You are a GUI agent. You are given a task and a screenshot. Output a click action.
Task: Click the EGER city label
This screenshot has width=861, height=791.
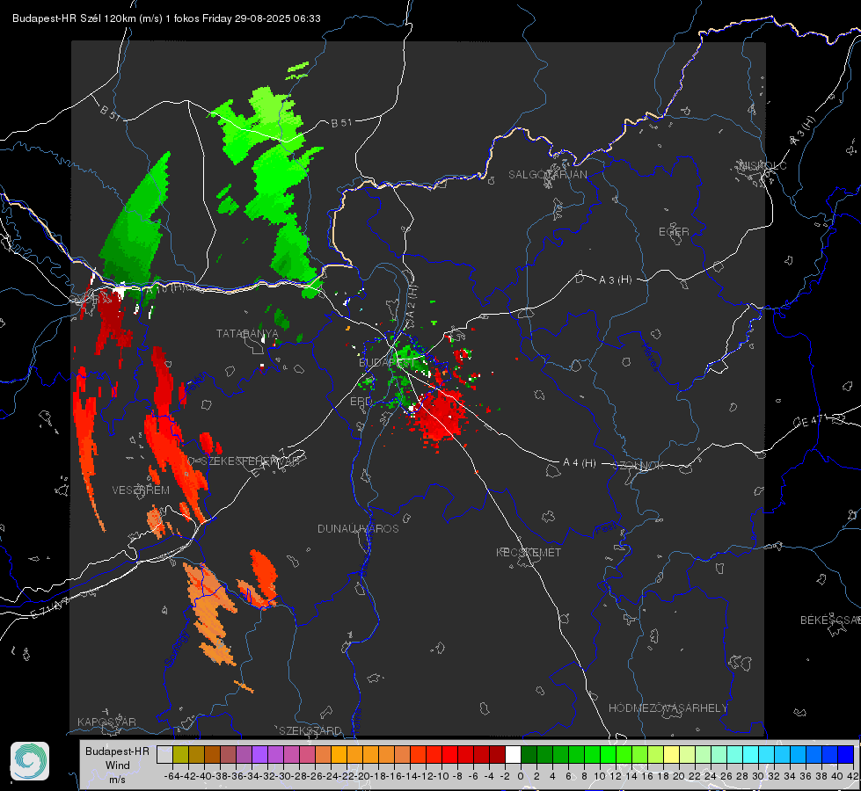pos(674,232)
